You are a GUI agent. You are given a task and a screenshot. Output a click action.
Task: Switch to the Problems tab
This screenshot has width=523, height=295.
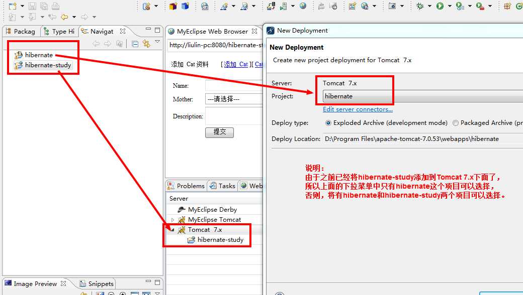point(186,186)
